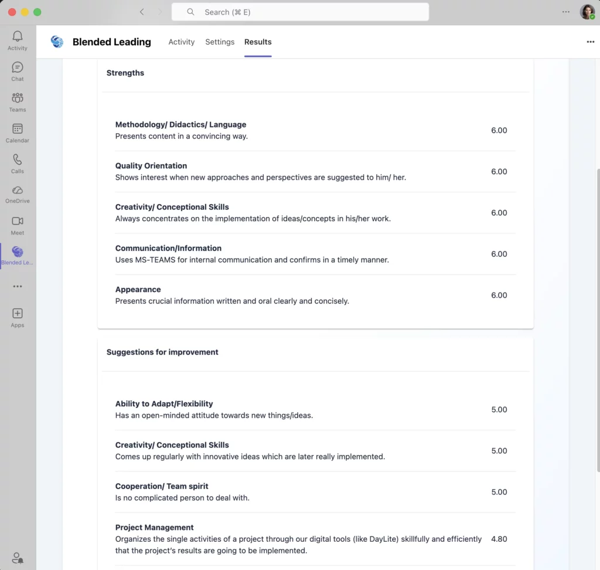The height and width of the screenshot is (570, 600).
Task: Switch to the Settings tab
Action: [220, 42]
